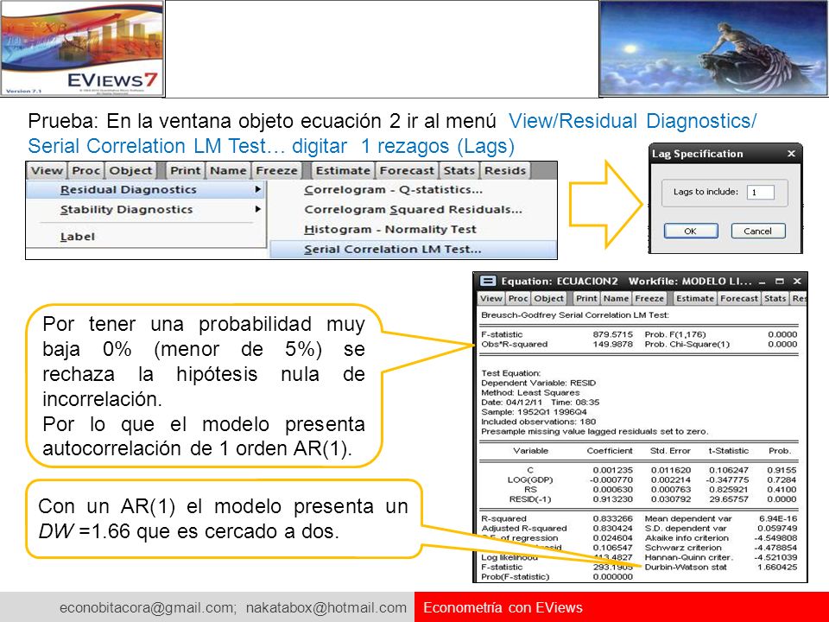
Task: Click Forecast in Equation window toolbar
Action: pyautogui.click(x=739, y=298)
